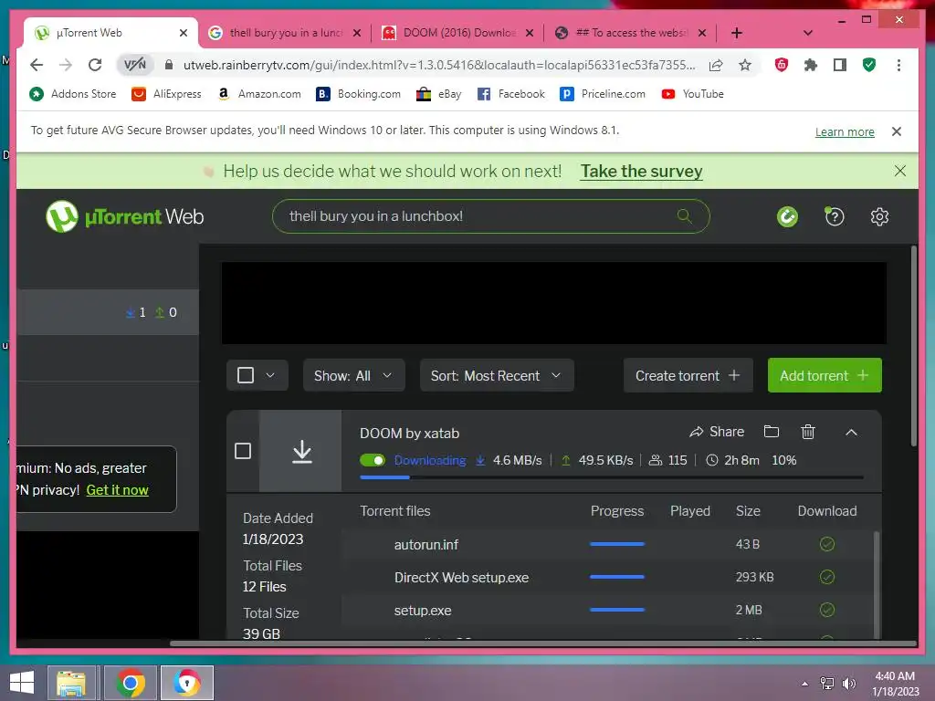Viewport: 935px width, 701px height.
Task: Open new browser tab
Action: pos(737,33)
